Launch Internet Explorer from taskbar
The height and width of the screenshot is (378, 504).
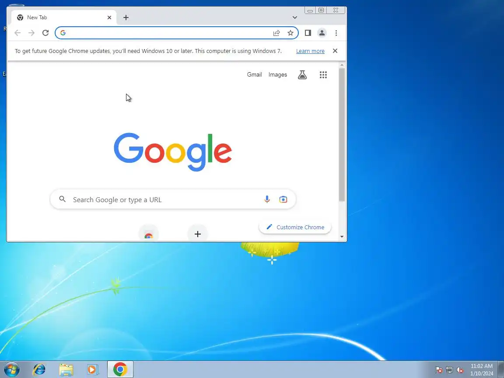(x=39, y=369)
